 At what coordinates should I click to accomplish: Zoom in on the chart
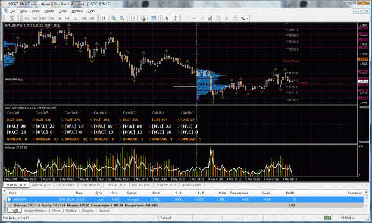click(114, 18)
